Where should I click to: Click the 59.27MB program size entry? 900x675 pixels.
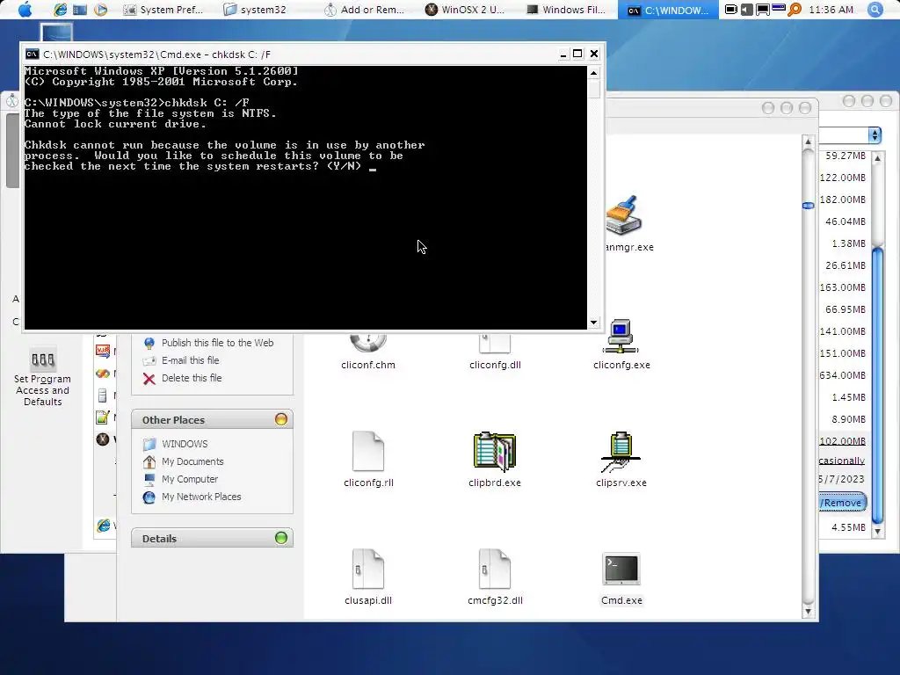coord(846,156)
